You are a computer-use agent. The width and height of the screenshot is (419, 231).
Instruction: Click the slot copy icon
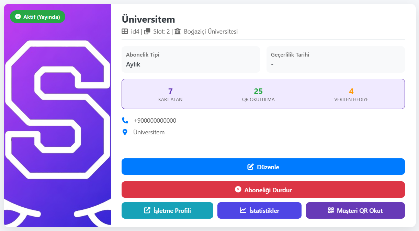(147, 32)
